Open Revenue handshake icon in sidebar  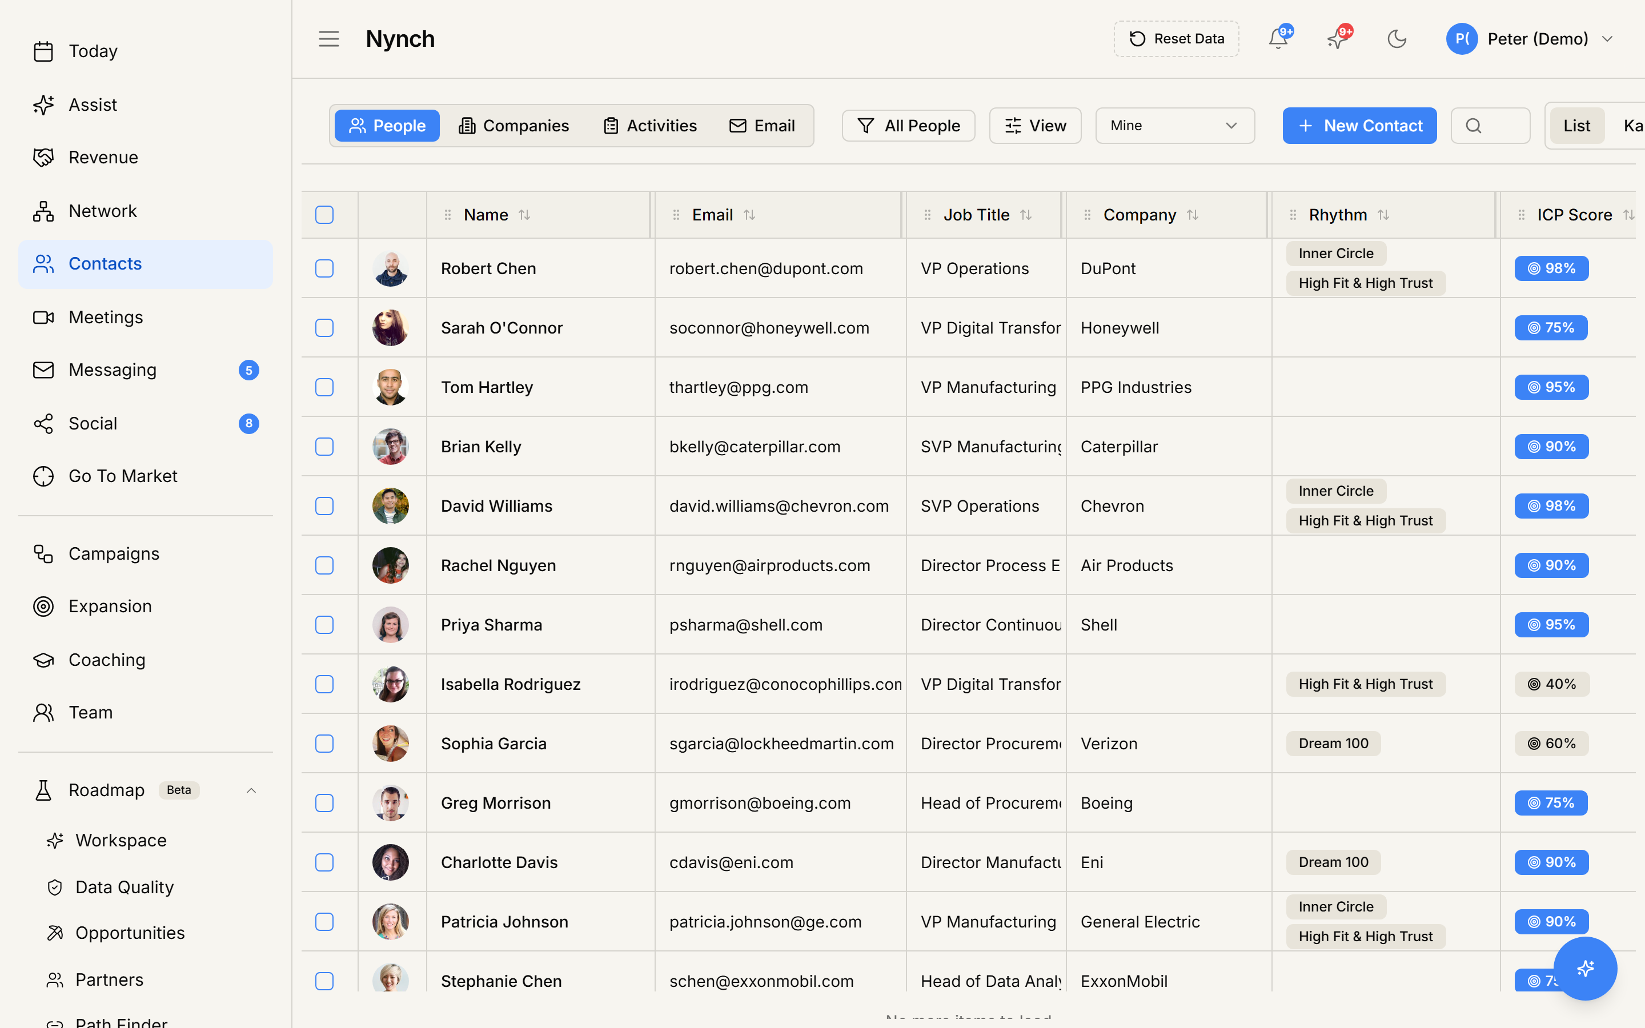click(x=43, y=157)
